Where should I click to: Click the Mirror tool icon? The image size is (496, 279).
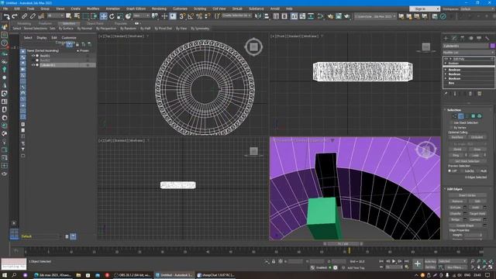click(258, 16)
